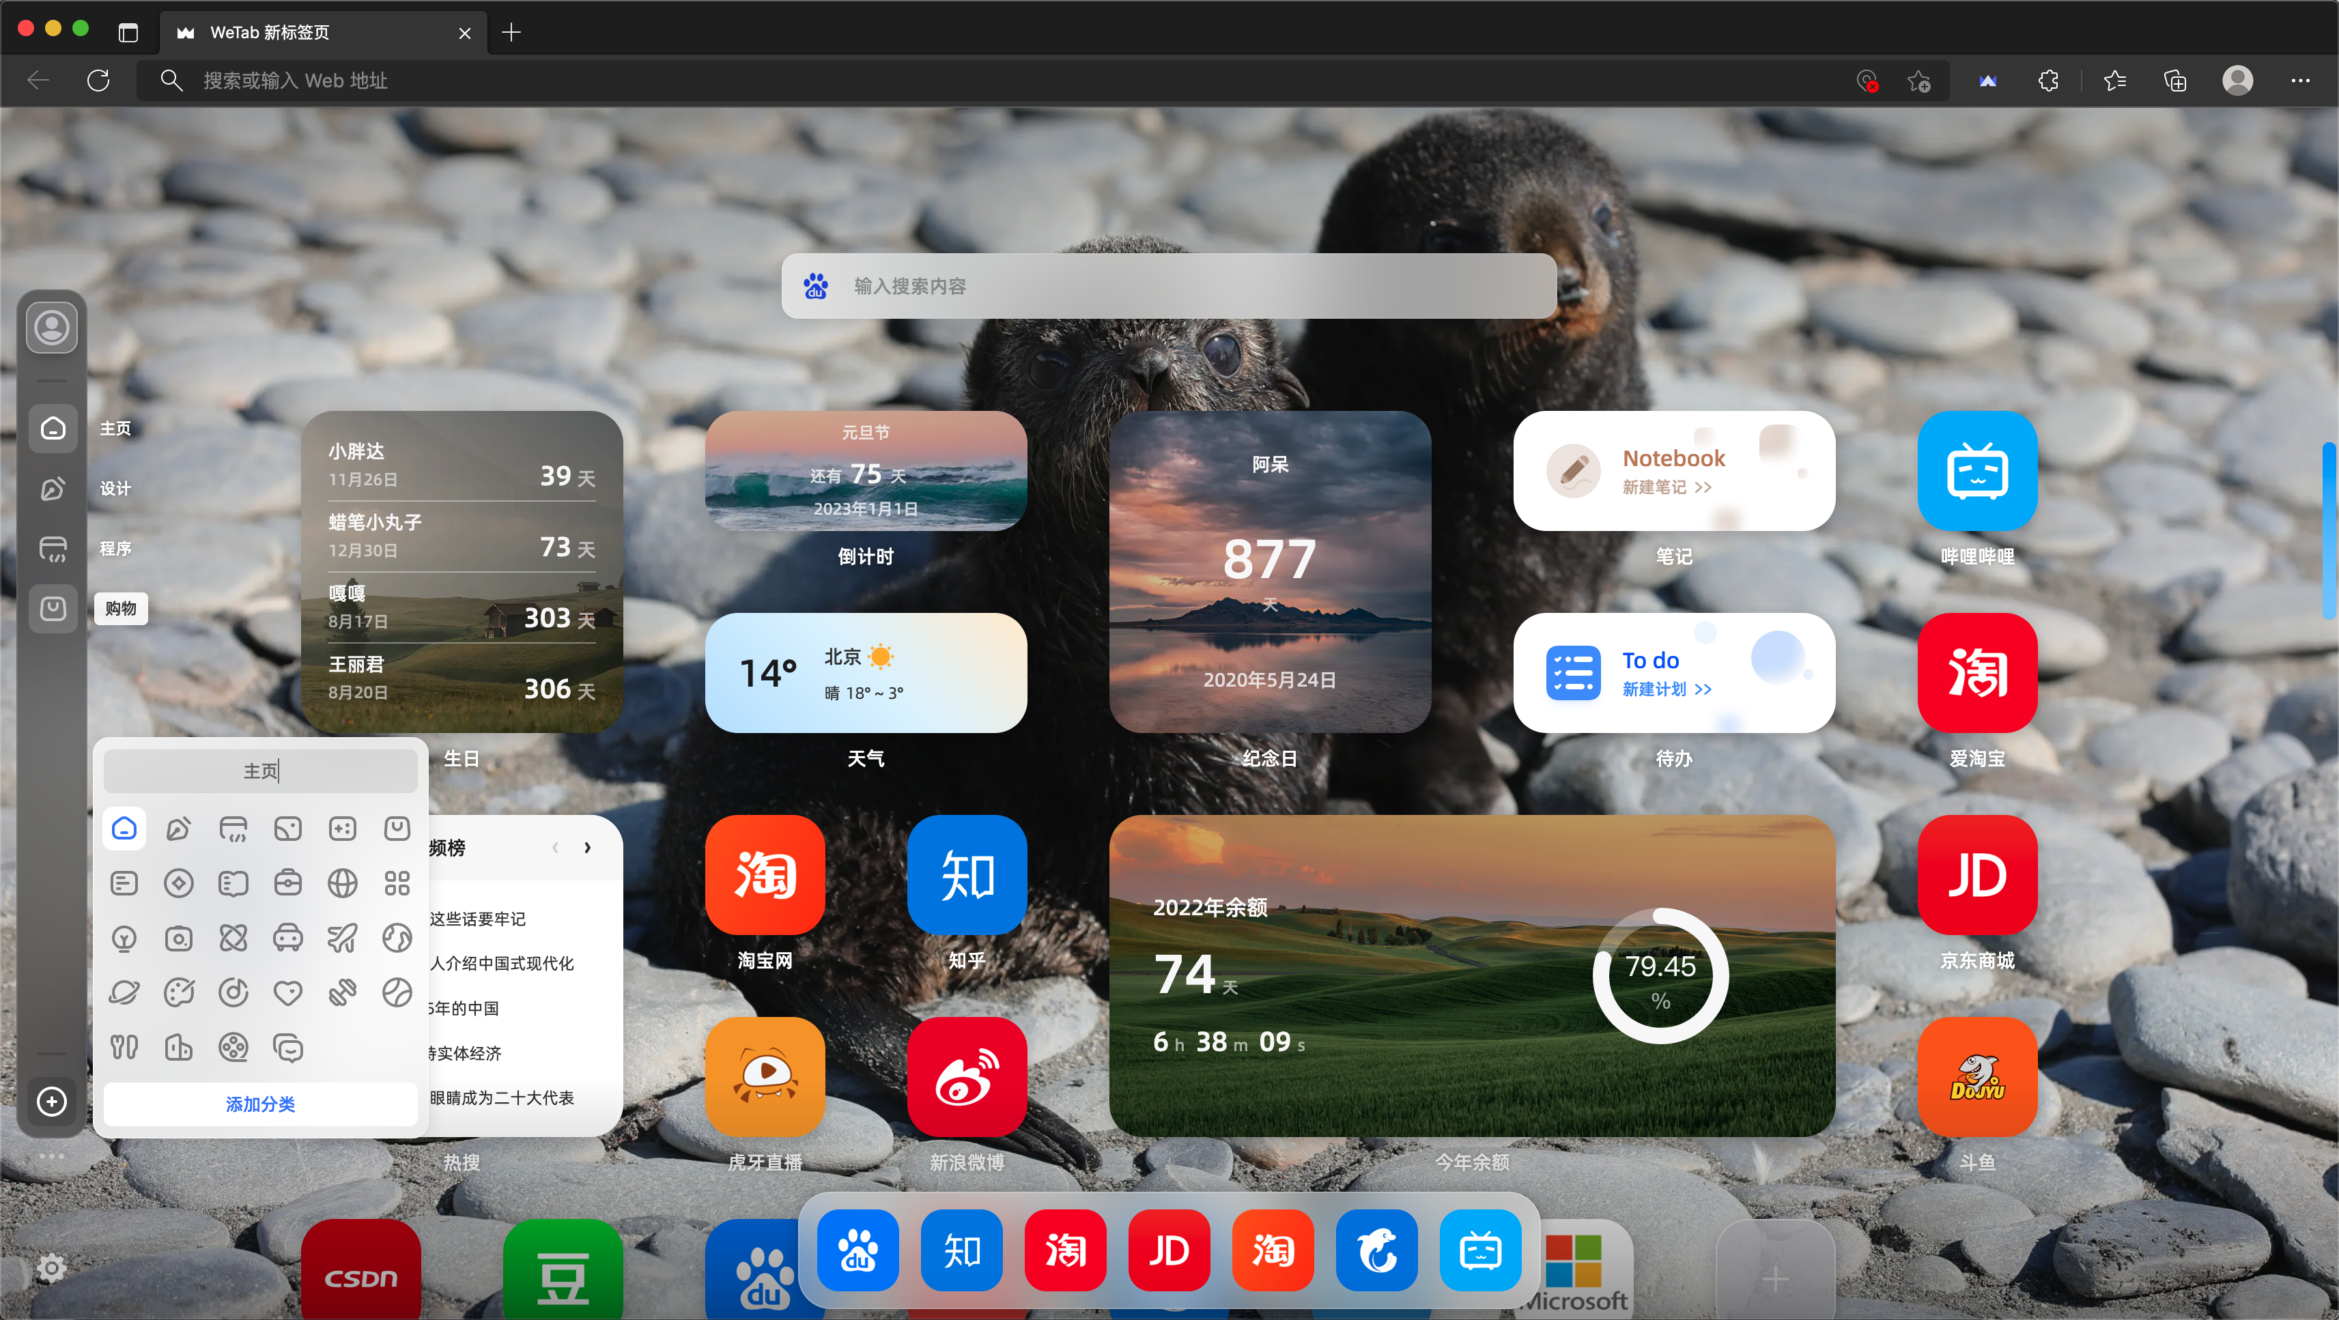Click the Bilibili dock shortcut icon
The image size is (2339, 1320).
point(1480,1251)
